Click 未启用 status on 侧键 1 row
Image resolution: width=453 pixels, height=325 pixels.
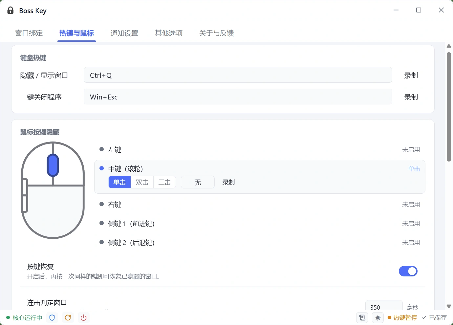click(411, 224)
